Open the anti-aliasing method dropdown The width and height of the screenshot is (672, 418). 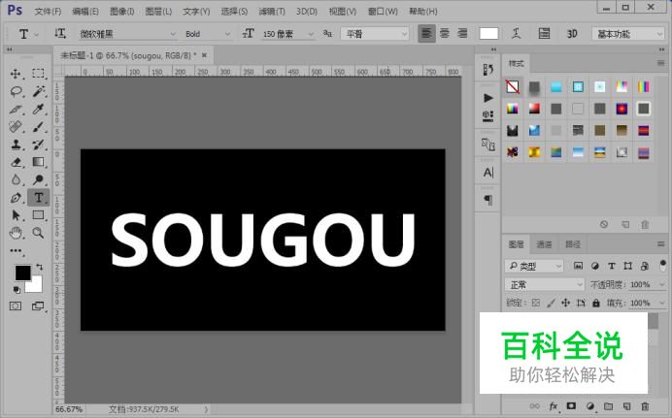pyautogui.click(x=375, y=33)
